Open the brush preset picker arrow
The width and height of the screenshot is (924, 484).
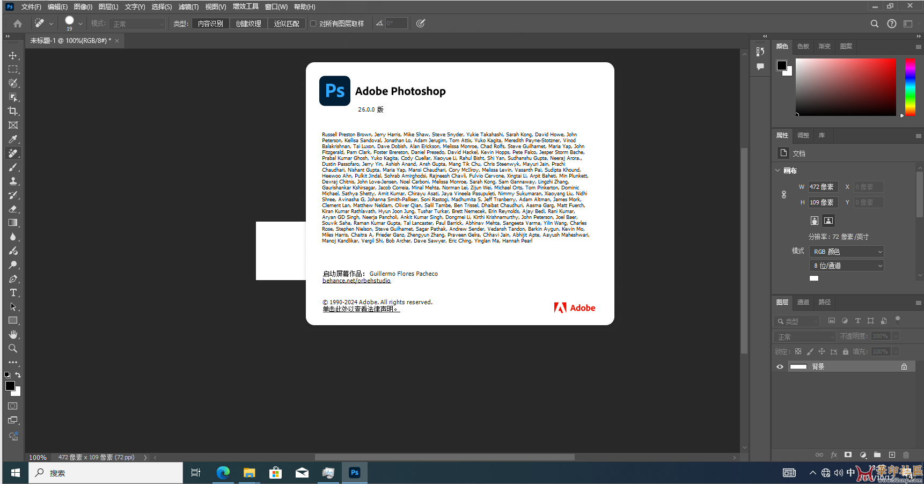80,24
